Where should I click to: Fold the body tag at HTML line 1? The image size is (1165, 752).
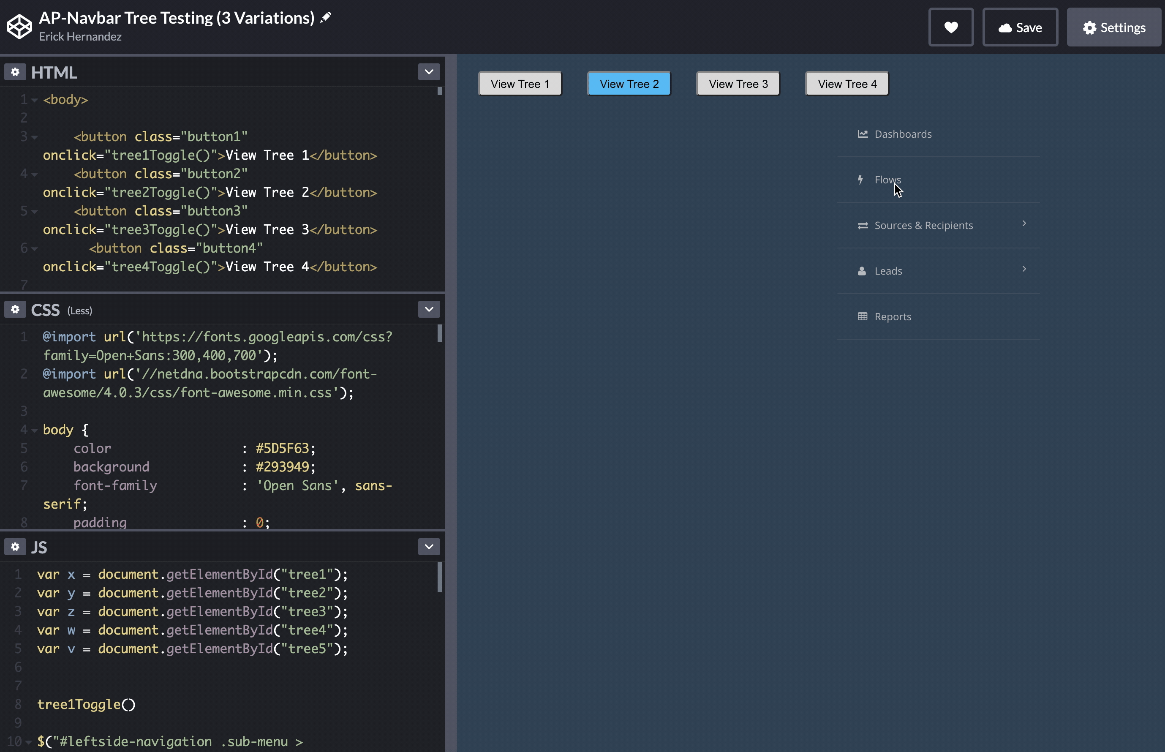(35, 100)
